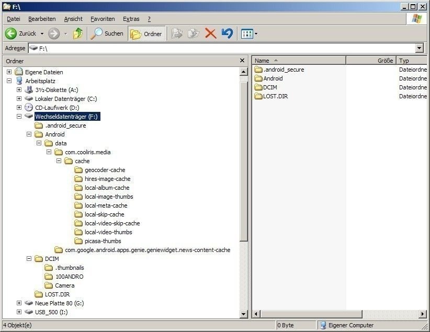Select 100ANDRO folder

click(x=64, y=277)
